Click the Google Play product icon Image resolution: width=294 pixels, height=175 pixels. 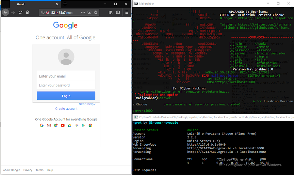(x=83, y=125)
